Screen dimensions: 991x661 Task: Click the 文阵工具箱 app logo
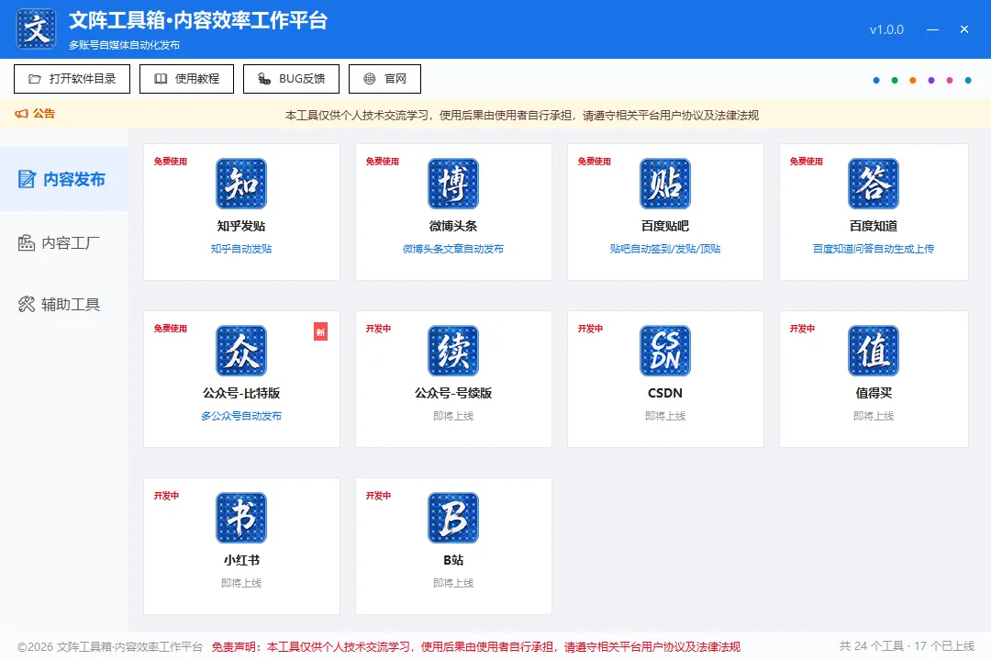click(36, 29)
